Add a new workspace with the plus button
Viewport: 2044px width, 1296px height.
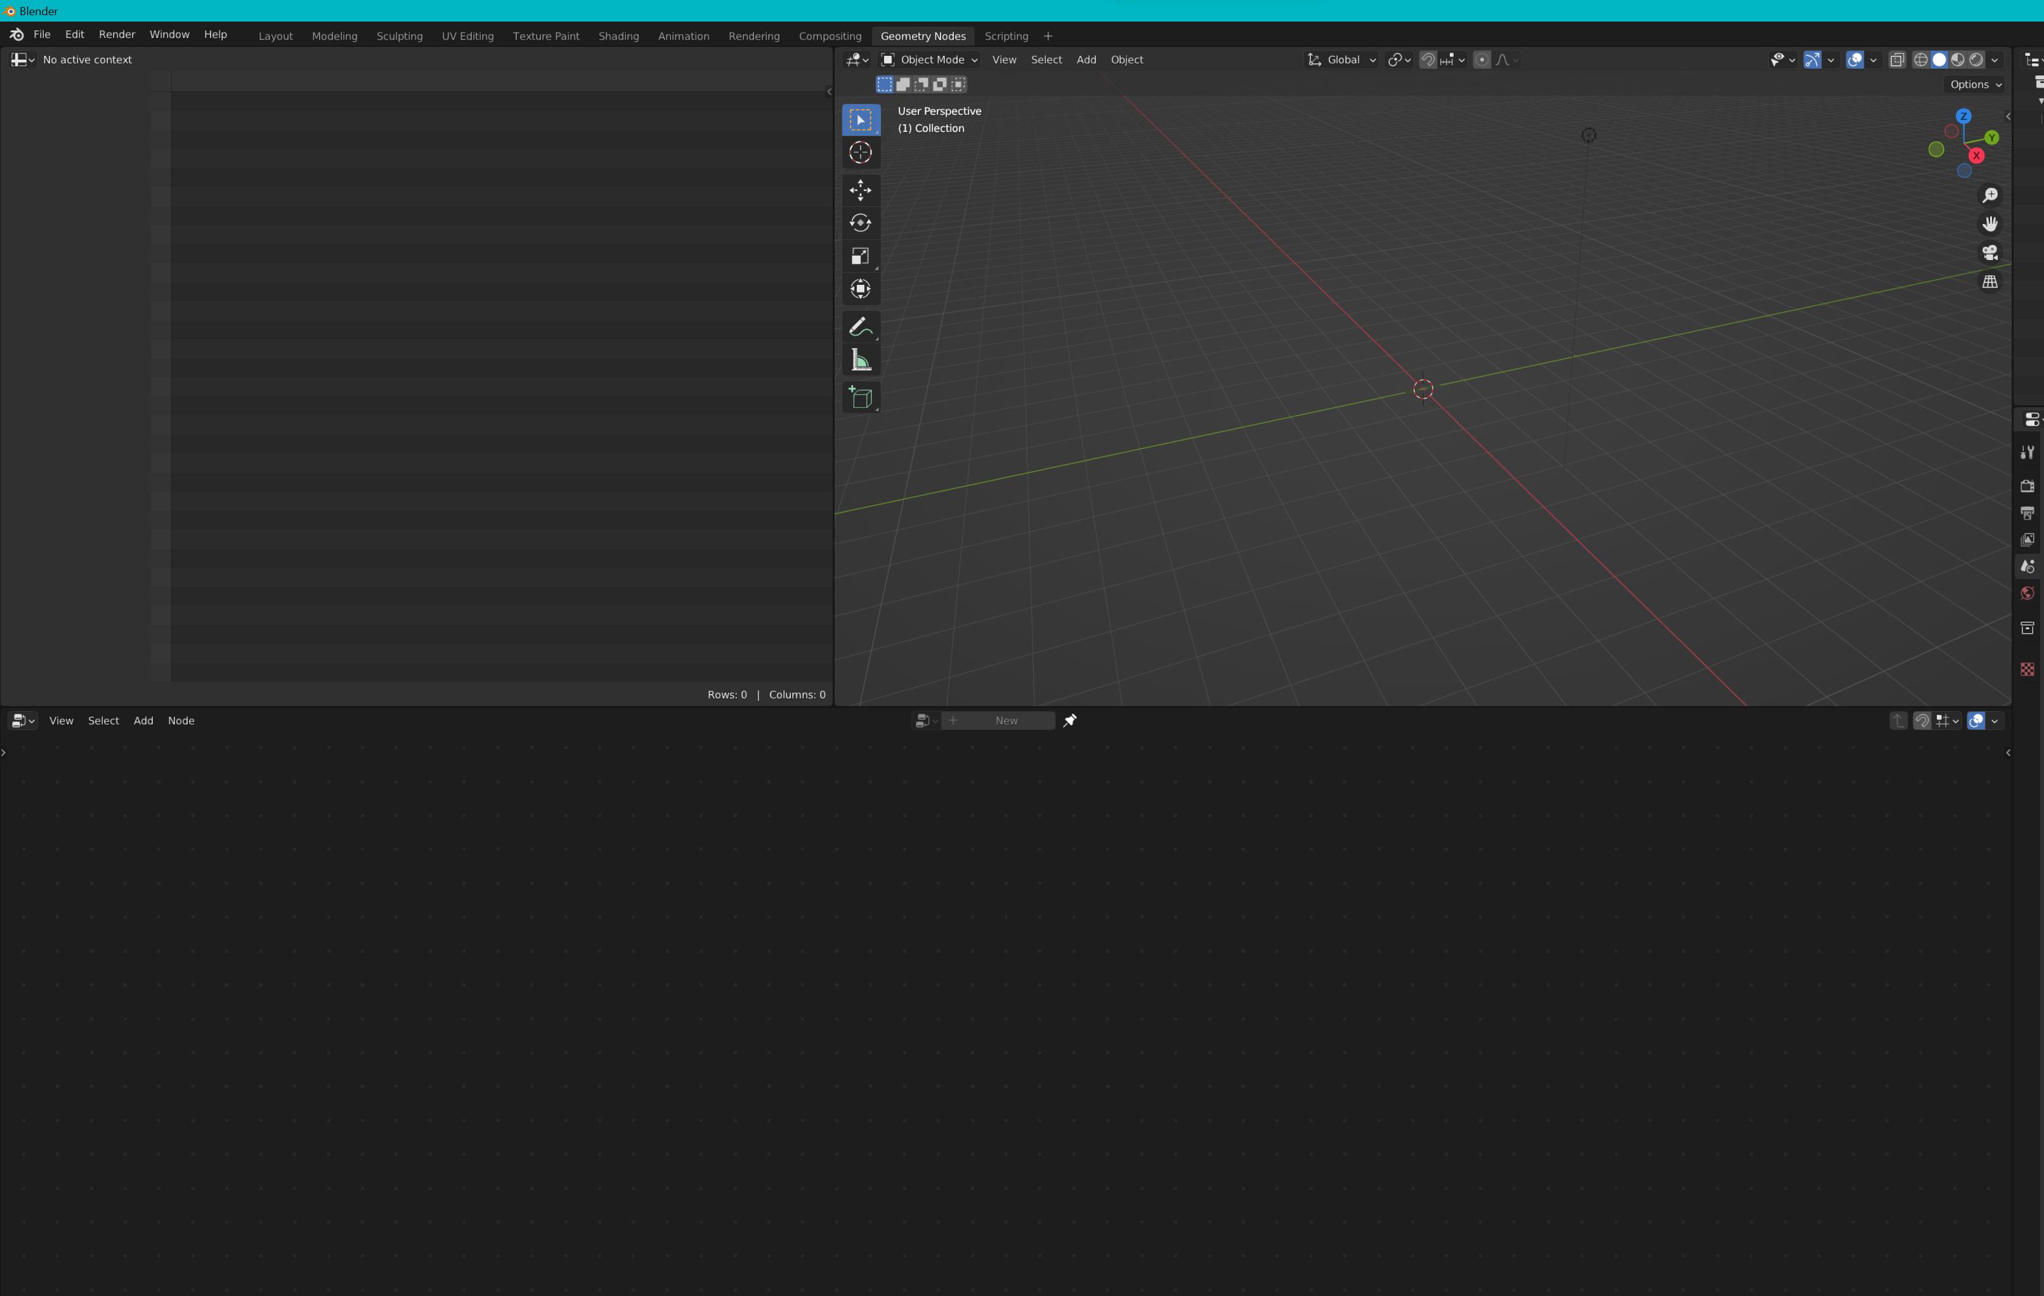click(1048, 36)
